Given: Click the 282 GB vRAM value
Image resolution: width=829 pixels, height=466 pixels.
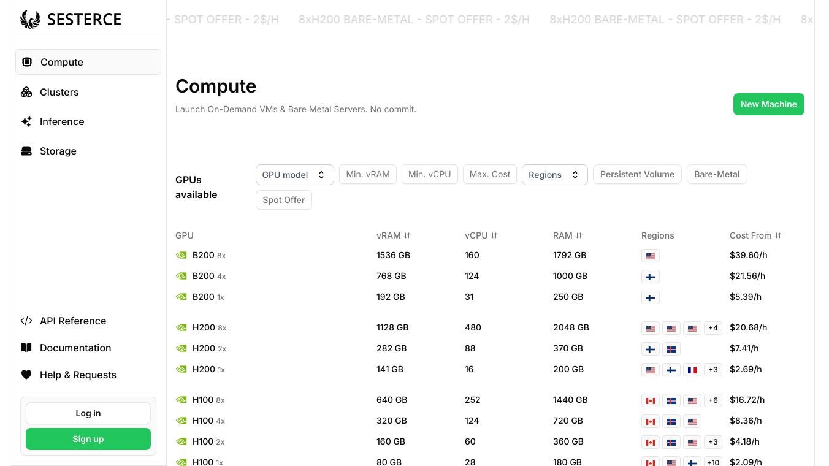Looking at the screenshot, I should pos(392,348).
